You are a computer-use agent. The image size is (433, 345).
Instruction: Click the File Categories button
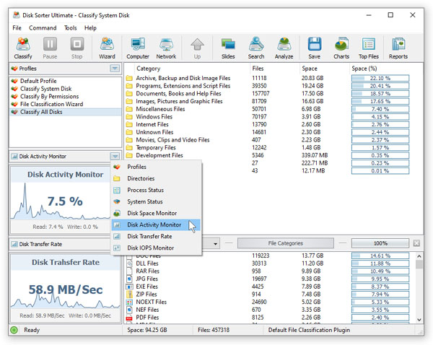coord(285,243)
